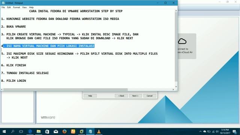The height and width of the screenshot is (135, 240).
Task: Open the Format menu in Notepad
Action: 16,7
